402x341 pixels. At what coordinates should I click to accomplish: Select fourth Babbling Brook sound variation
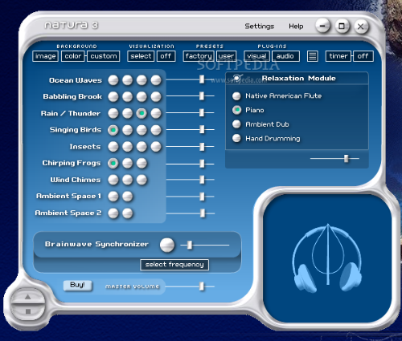[156, 96]
